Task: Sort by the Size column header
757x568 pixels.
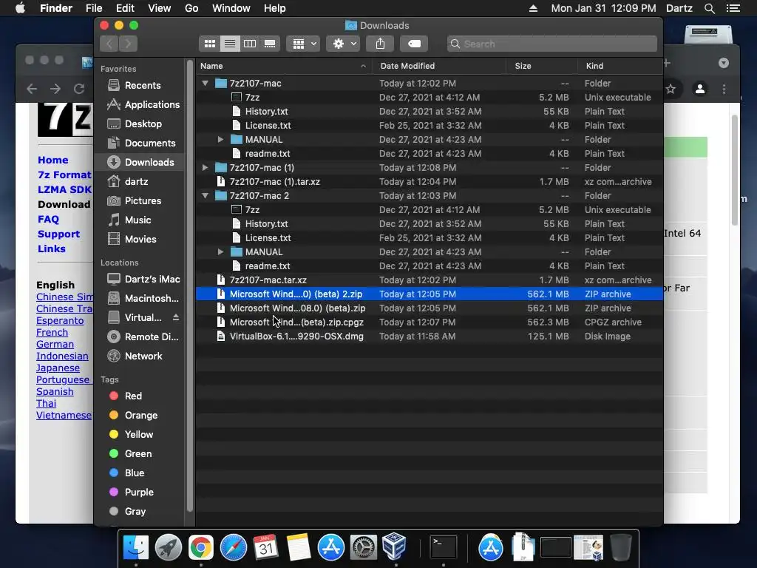Action: 542,66
